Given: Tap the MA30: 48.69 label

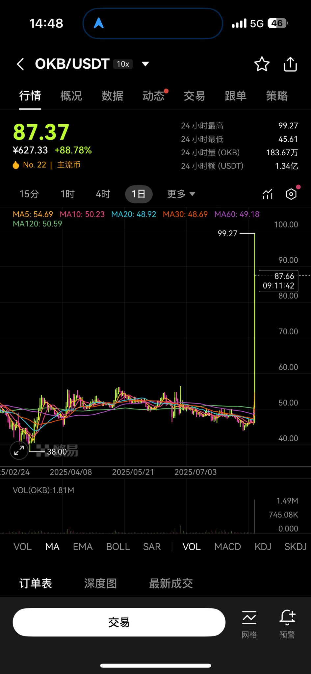Looking at the screenshot, I should [185, 214].
